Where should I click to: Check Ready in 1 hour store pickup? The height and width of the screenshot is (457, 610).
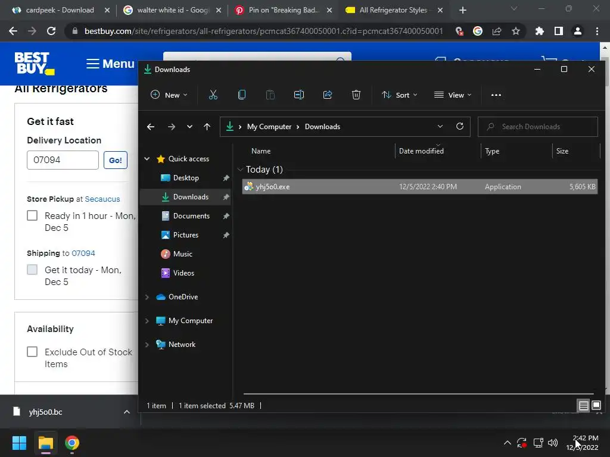point(32,215)
